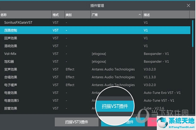The height and width of the screenshot is (130, 196).
Task: Click V3.0.2.0 description in 电子暖声 row
Action: [150, 85]
